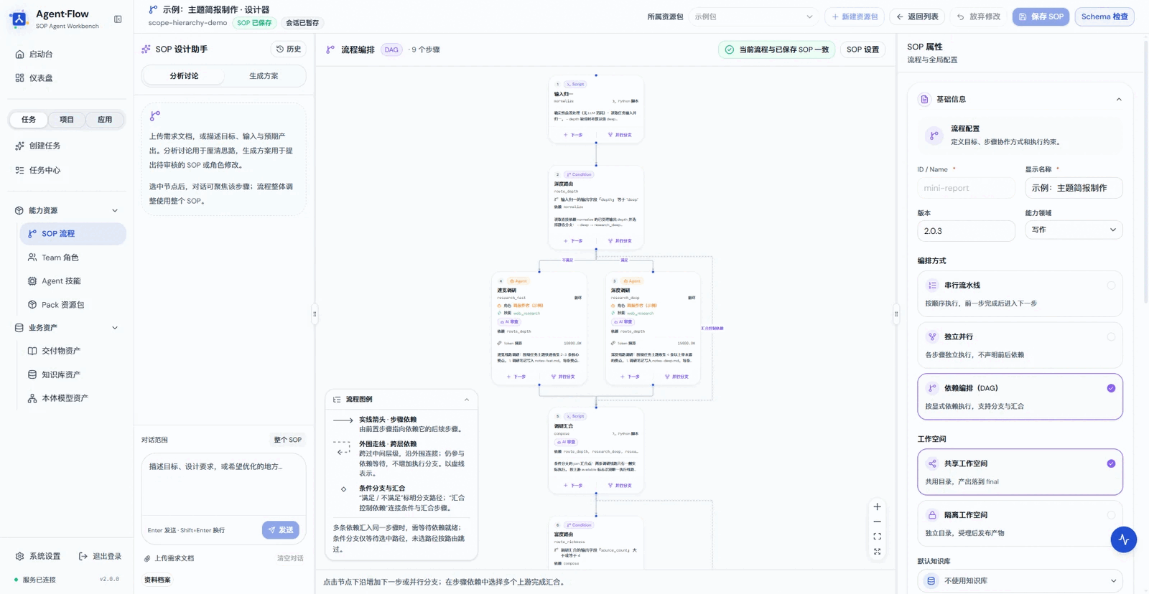1149x594 pixels.
Task: Fit the flow canvas to view
Action: (x=877, y=537)
